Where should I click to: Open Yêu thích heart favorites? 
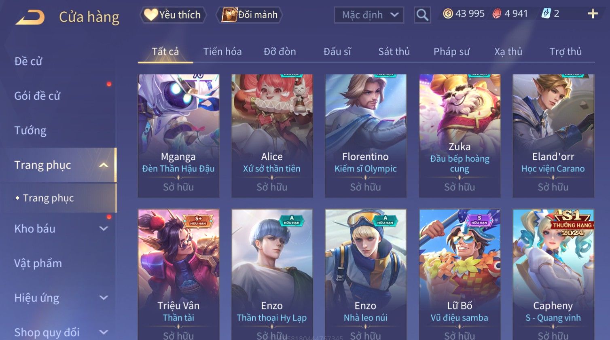pos(173,15)
